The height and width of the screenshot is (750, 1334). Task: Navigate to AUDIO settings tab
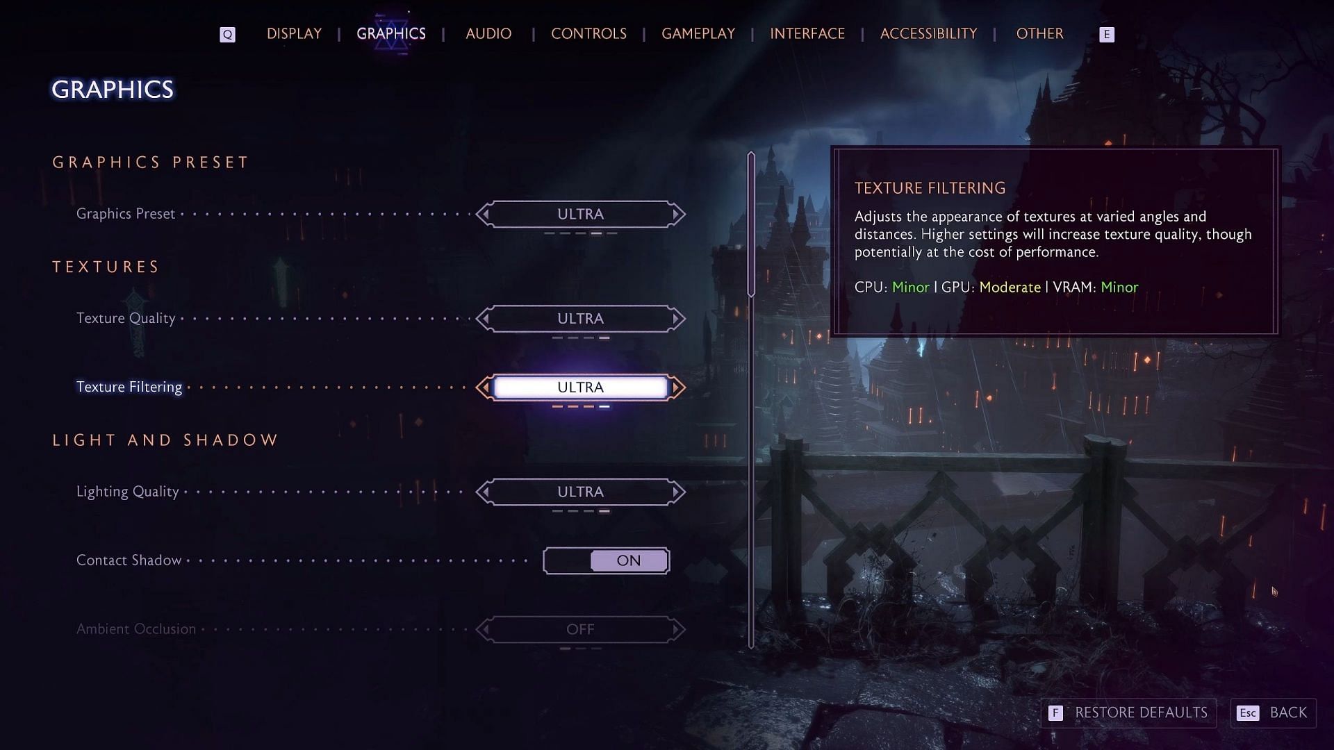[489, 34]
